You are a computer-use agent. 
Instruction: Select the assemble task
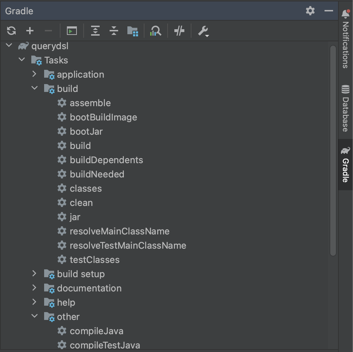click(90, 103)
